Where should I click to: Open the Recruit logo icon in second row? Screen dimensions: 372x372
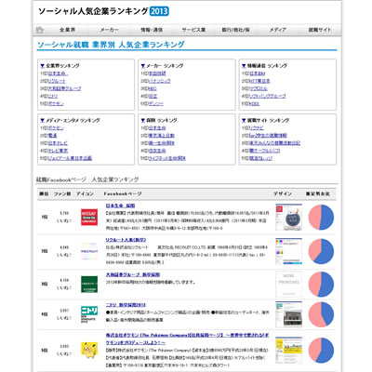tap(89, 251)
